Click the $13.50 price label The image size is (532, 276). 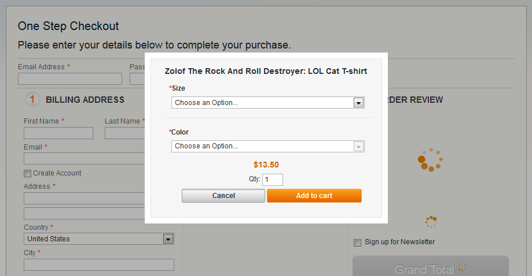tap(266, 165)
